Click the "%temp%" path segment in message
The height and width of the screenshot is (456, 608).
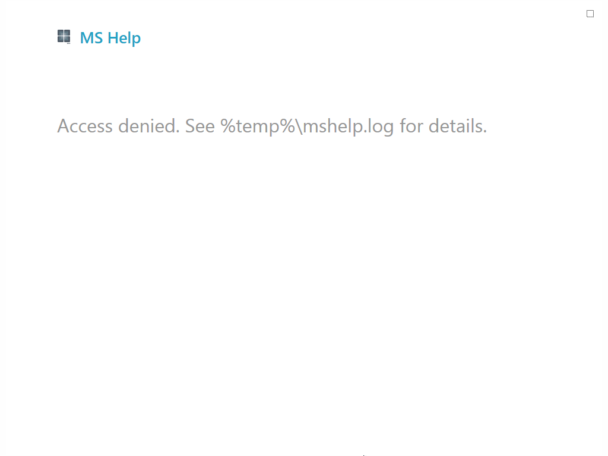click(x=258, y=126)
